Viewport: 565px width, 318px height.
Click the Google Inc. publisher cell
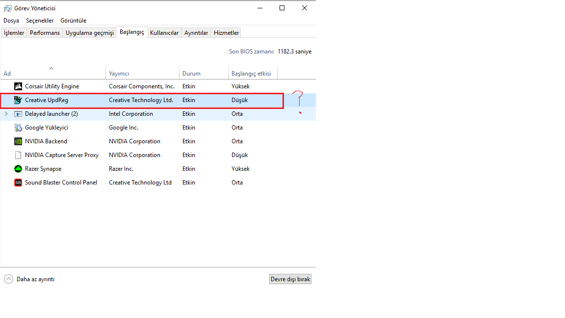[x=124, y=128]
